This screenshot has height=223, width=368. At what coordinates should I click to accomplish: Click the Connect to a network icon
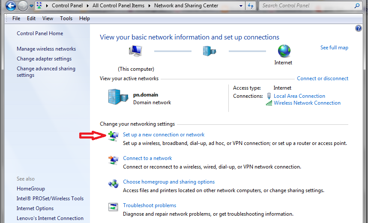click(113, 160)
